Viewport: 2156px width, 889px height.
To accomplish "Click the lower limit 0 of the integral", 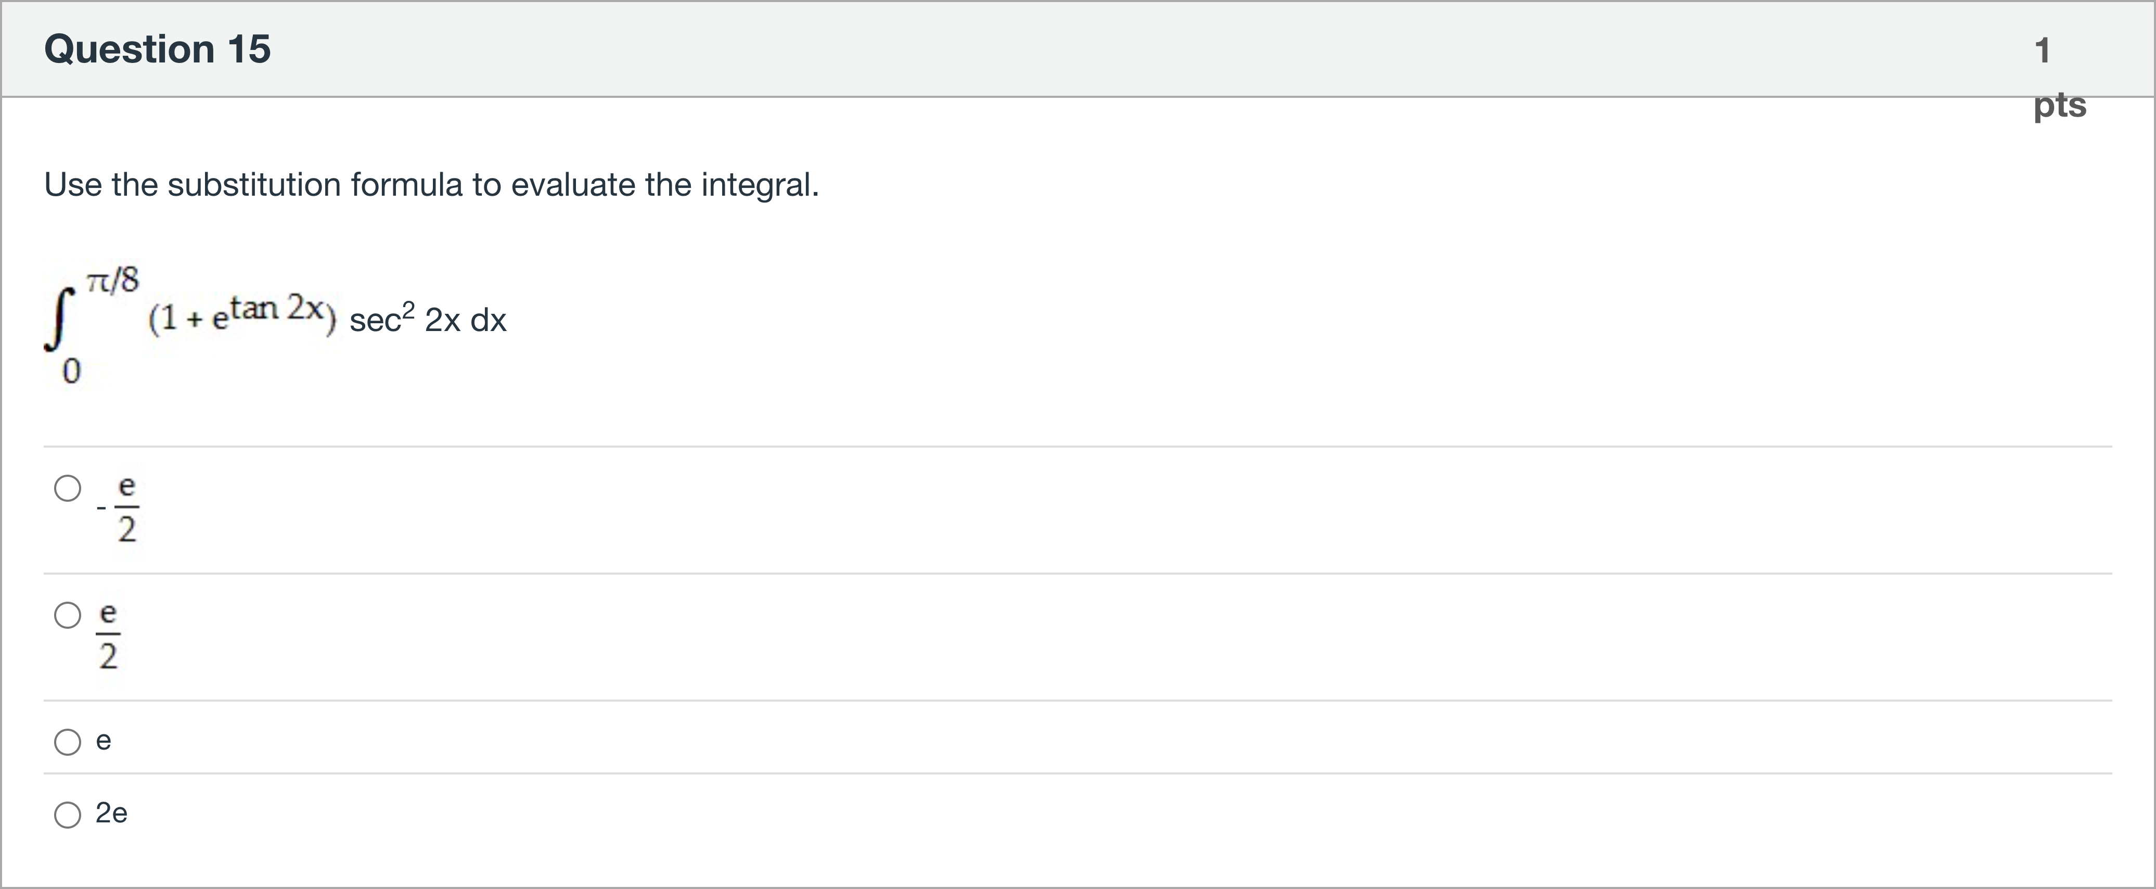I will tap(72, 371).
